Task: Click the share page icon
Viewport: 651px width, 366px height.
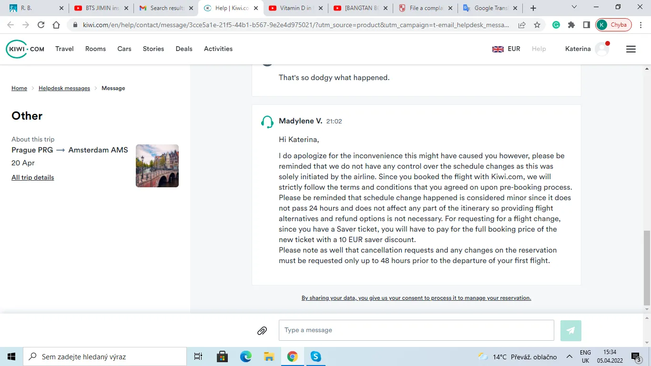Action: 522,25
